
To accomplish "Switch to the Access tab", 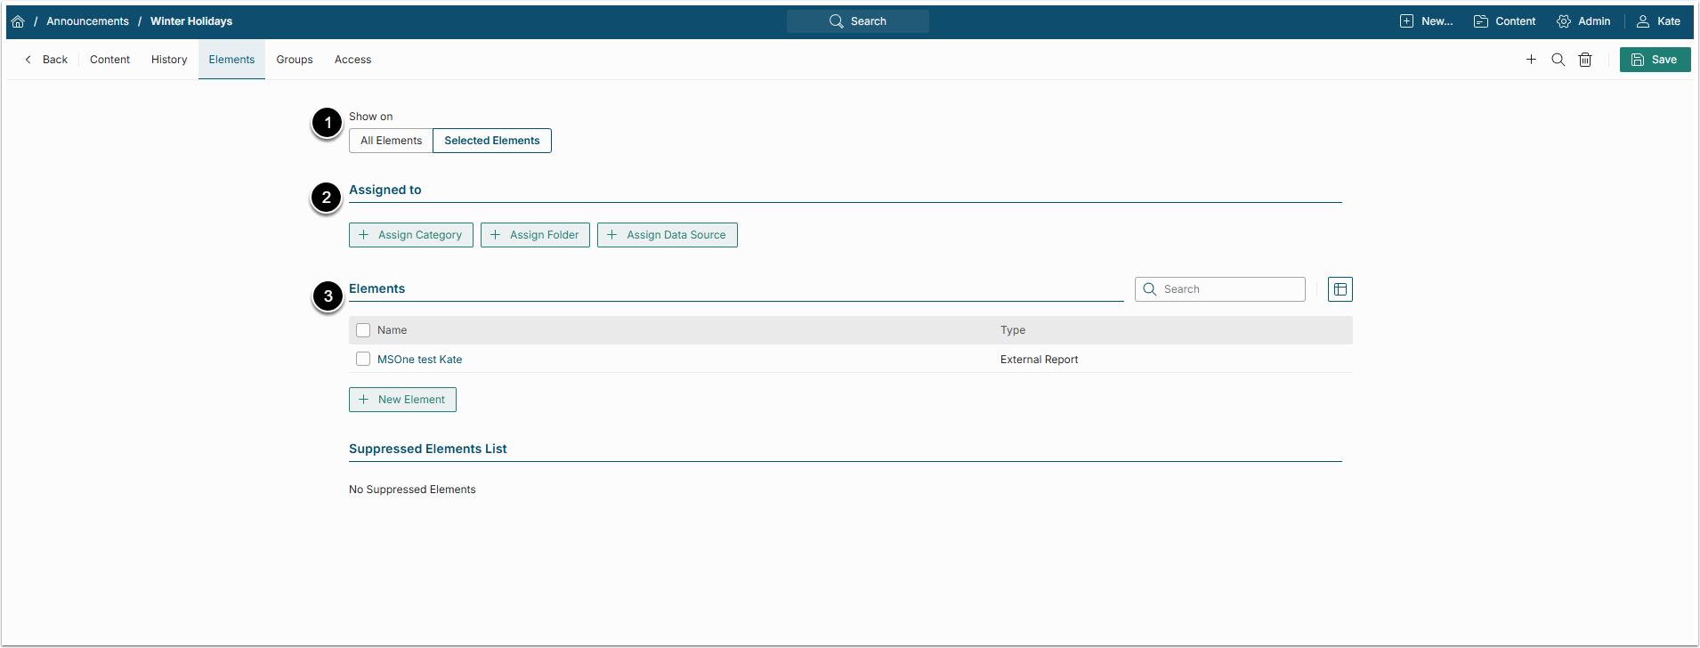I will (x=352, y=60).
